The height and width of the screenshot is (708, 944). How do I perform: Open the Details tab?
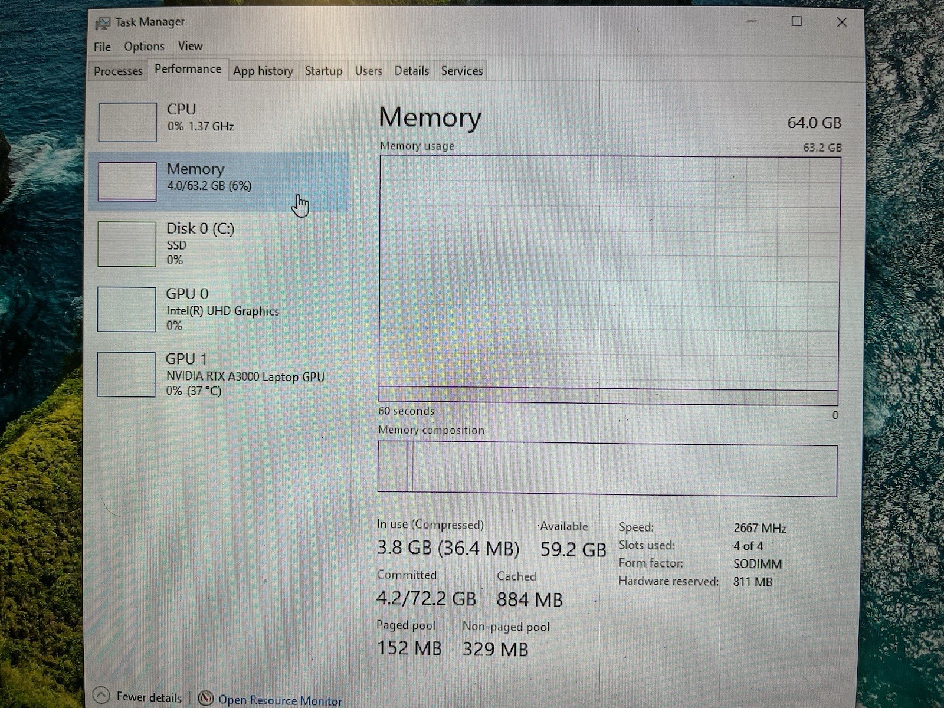pyautogui.click(x=411, y=71)
